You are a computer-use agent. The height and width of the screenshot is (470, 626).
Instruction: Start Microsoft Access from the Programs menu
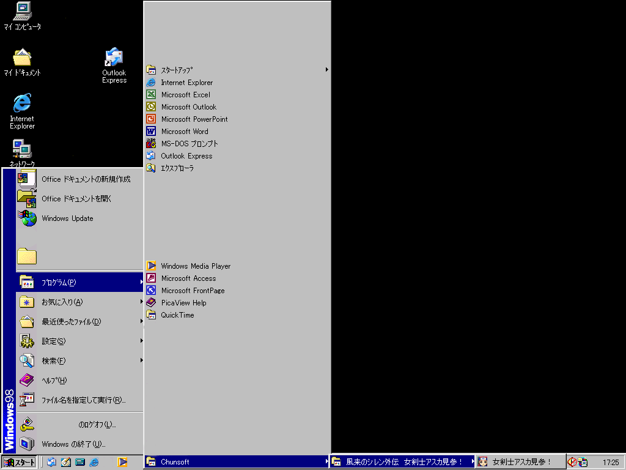click(x=237, y=278)
